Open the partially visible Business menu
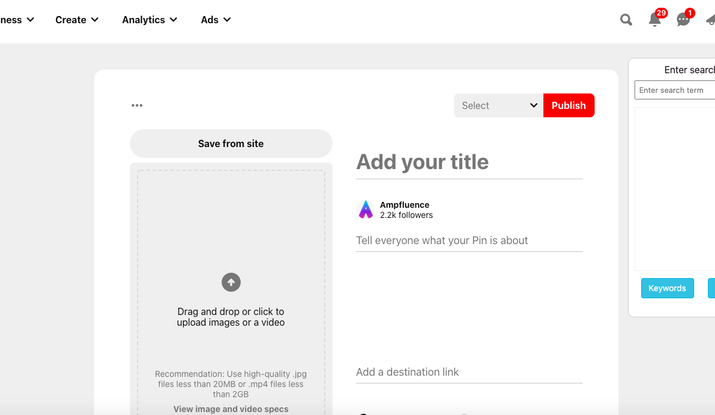The height and width of the screenshot is (415, 715). pos(17,20)
